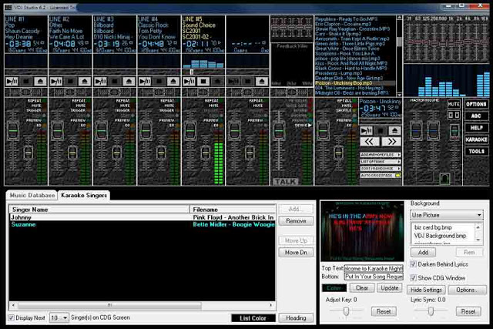The image size is (493, 329).
Task: Click the Adjust Key slider handle
Action: pyautogui.click(x=346, y=311)
